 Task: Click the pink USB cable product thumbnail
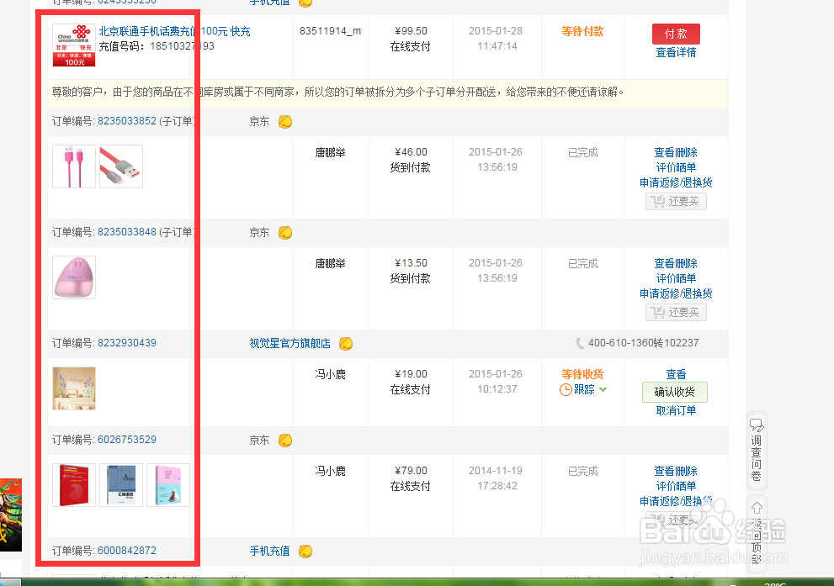[74, 166]
